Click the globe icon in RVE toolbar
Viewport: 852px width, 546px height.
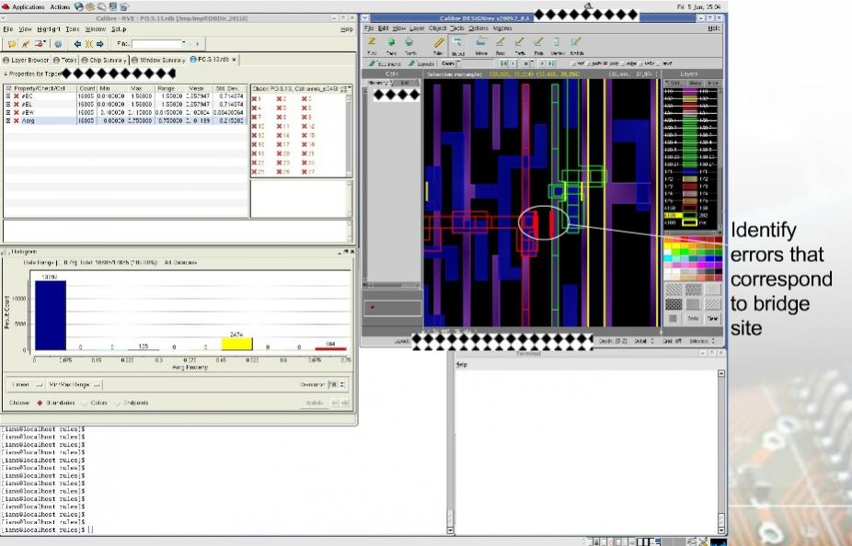point(59,43)
